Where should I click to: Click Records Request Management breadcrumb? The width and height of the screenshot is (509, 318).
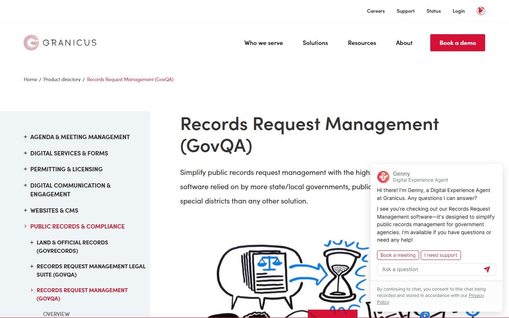(x=130, y=79)
